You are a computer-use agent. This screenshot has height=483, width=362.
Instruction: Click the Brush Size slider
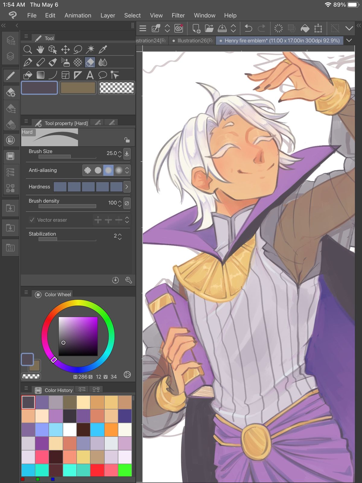pos(67,156)
